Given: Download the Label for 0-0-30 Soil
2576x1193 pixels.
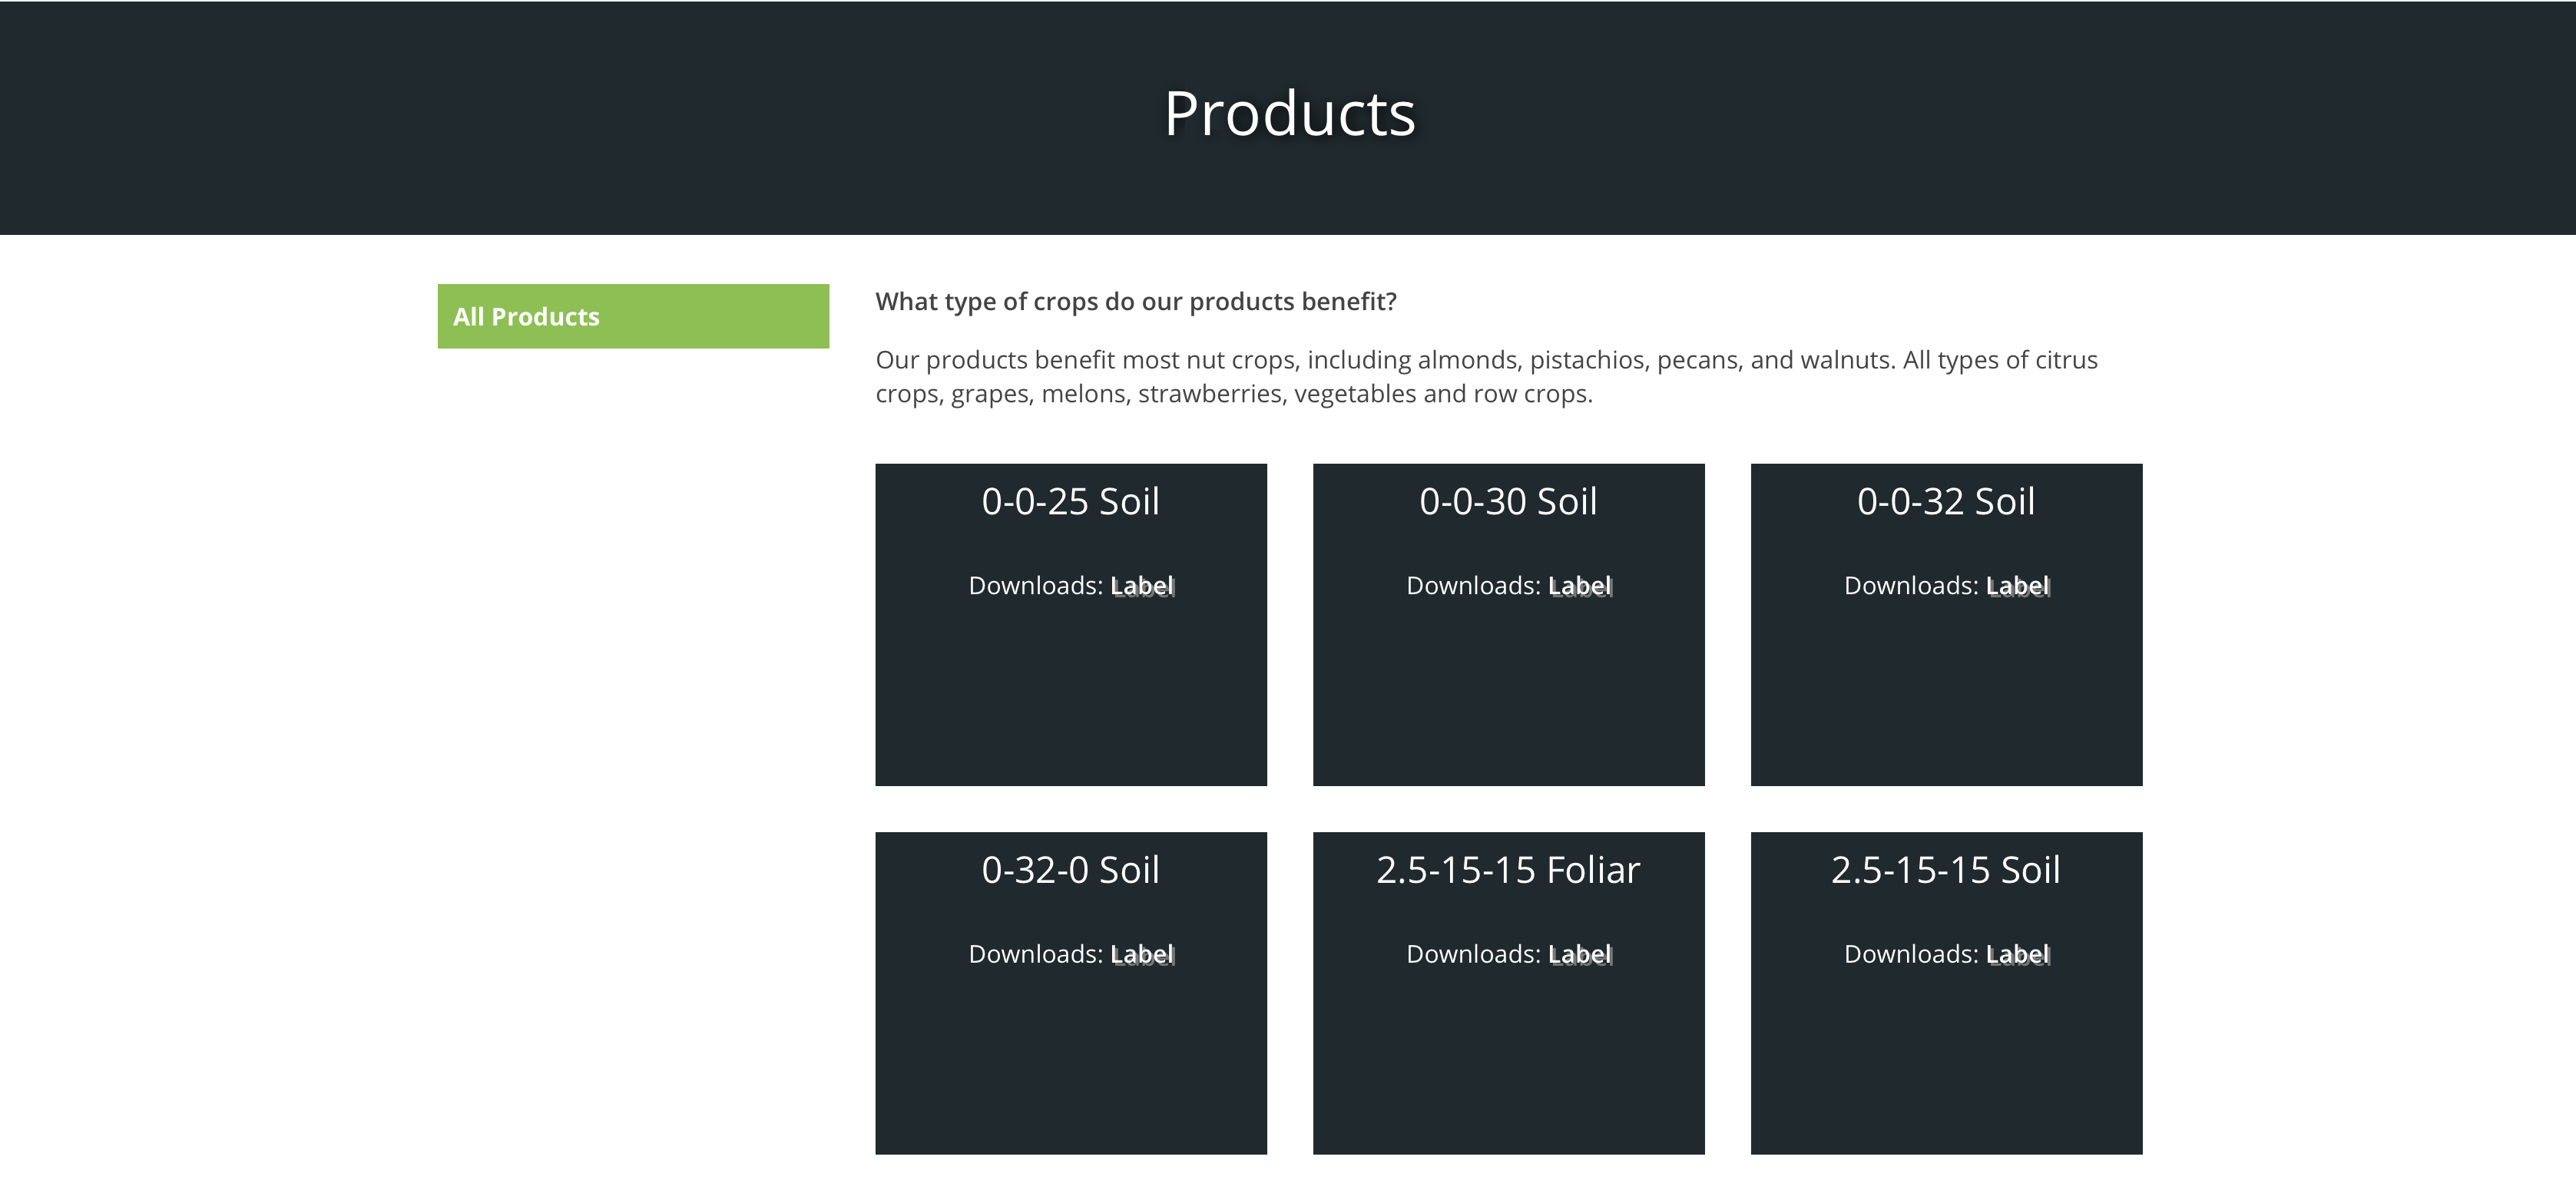Looking at the screenshot, I should (1580, 586).
